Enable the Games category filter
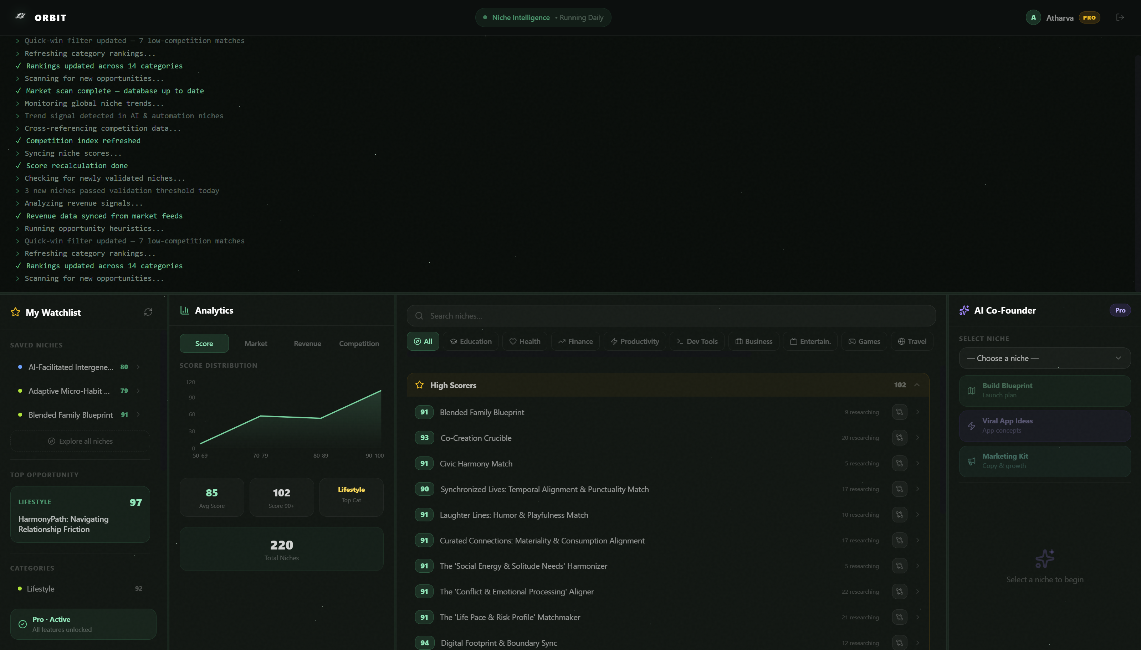This screenshot has height=650, width=1141. point(864,341)
